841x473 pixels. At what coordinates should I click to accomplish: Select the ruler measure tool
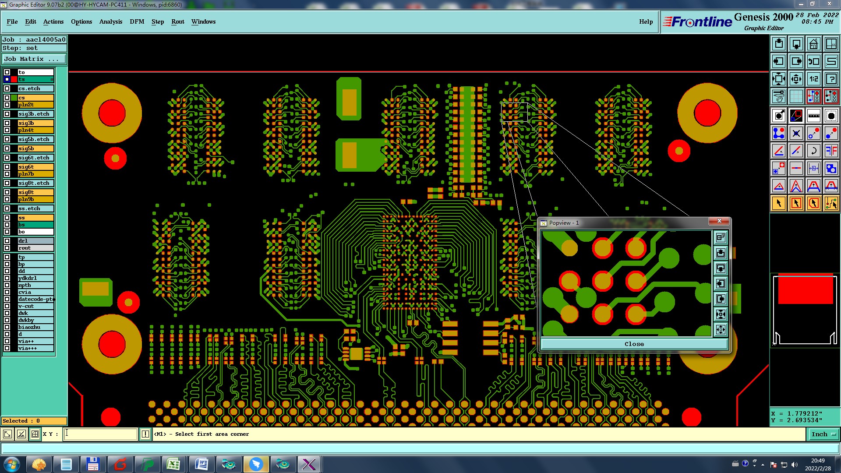(x=813, y=116)
